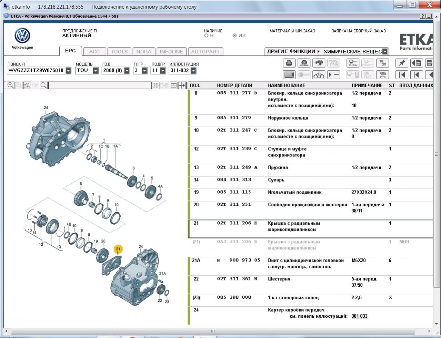
Task: Select the 'Пружина' part row
Action: [310, 170]
